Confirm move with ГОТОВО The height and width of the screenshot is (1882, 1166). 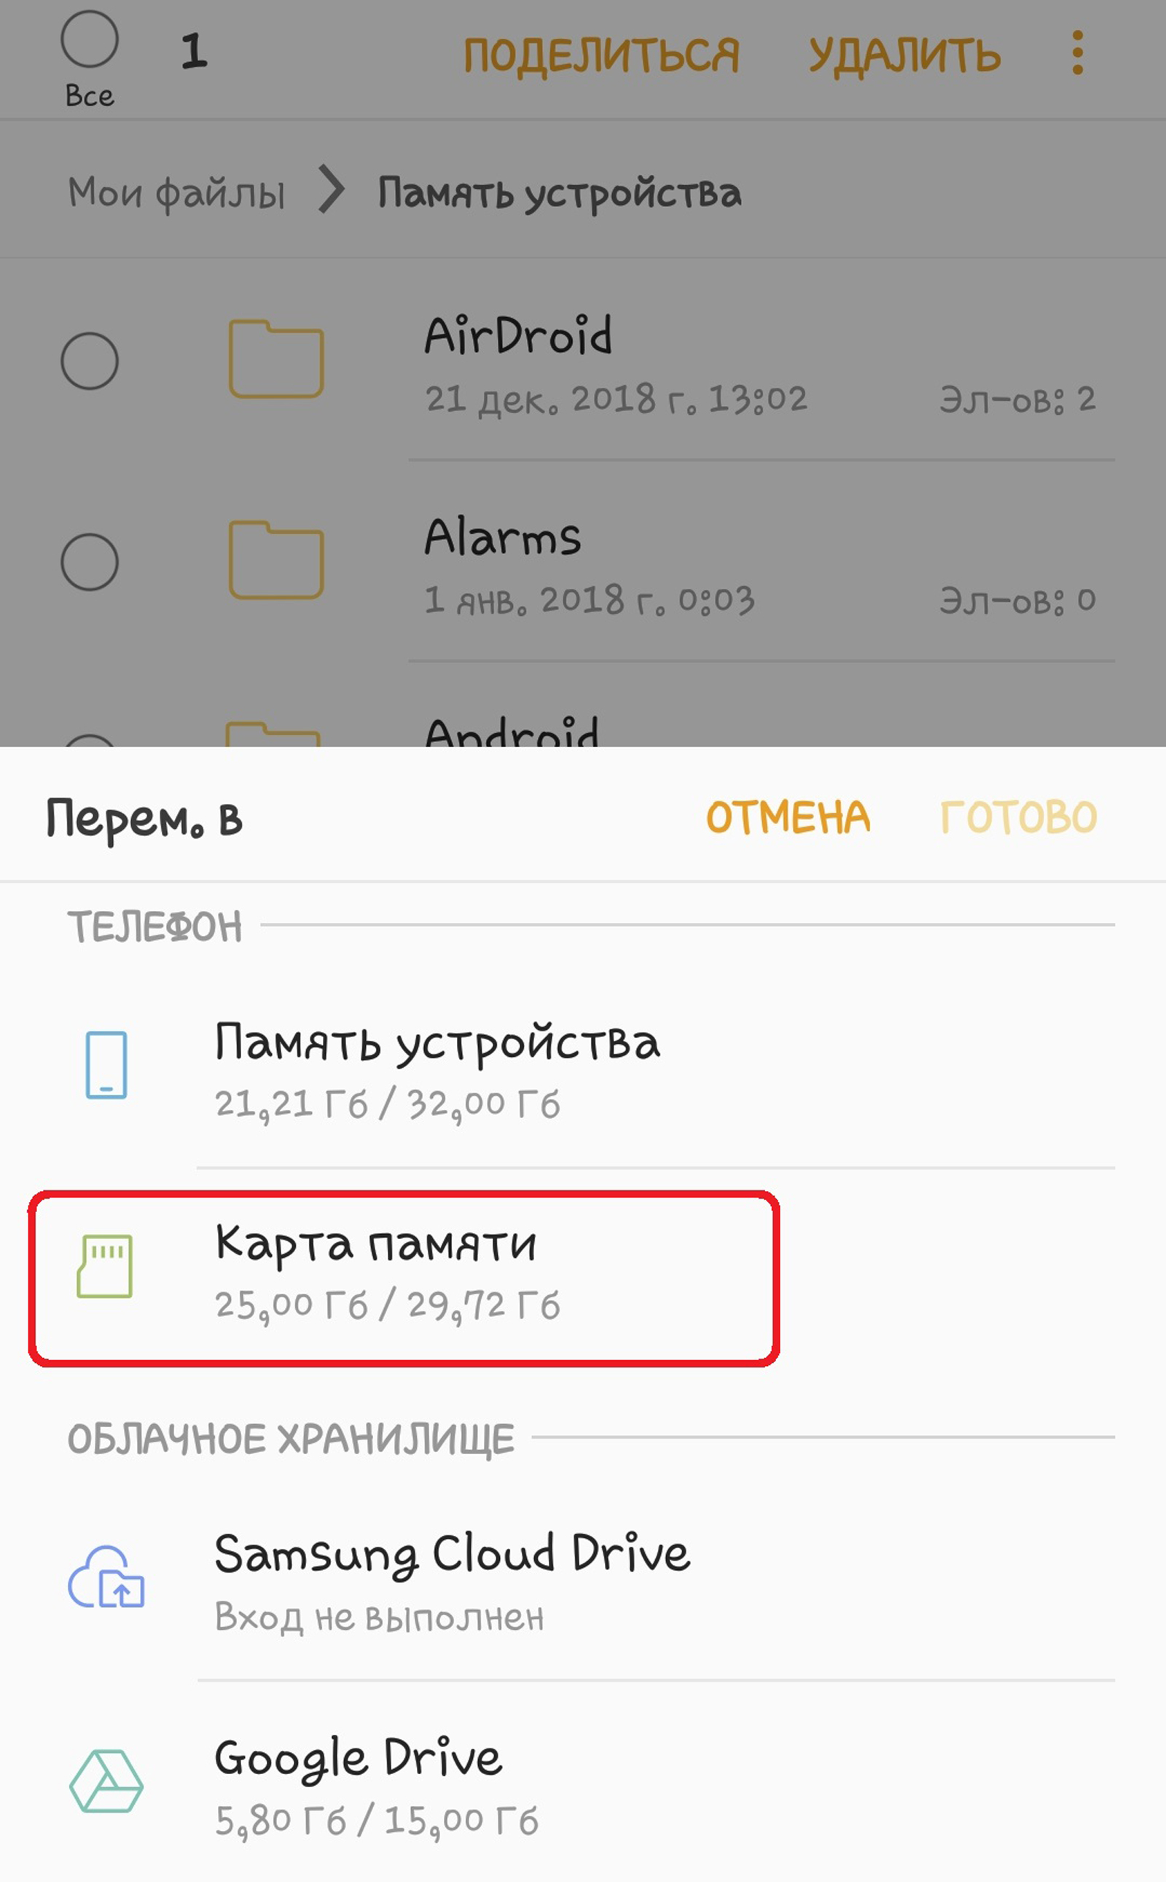1019,817
